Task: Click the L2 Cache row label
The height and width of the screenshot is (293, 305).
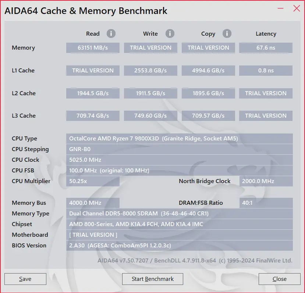Action: point(24,93)
